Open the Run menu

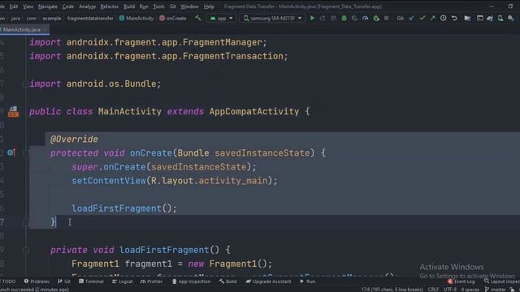[144, 6]
